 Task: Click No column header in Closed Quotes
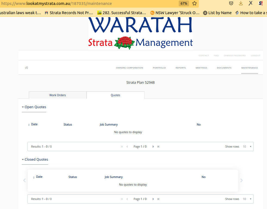click(203, 177)
